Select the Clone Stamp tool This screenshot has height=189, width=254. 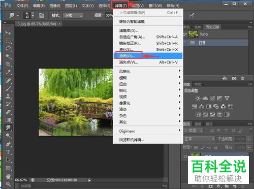8,96
